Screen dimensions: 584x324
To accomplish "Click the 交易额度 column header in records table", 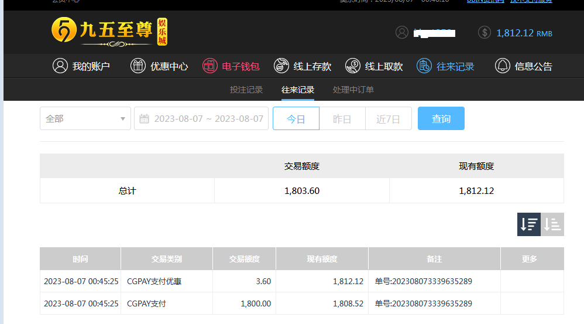I will pyautogui.click(x=245, y=259).
